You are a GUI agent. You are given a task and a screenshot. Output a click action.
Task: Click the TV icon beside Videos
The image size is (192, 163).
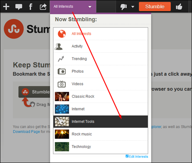click(61, 84)
